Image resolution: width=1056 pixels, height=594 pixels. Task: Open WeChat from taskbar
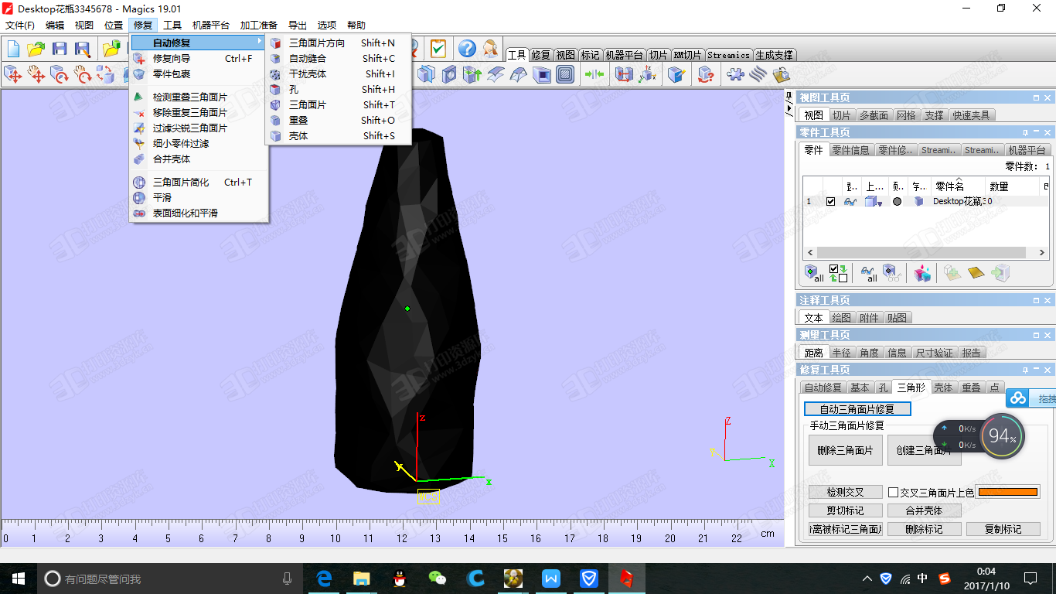click(437, 578)
